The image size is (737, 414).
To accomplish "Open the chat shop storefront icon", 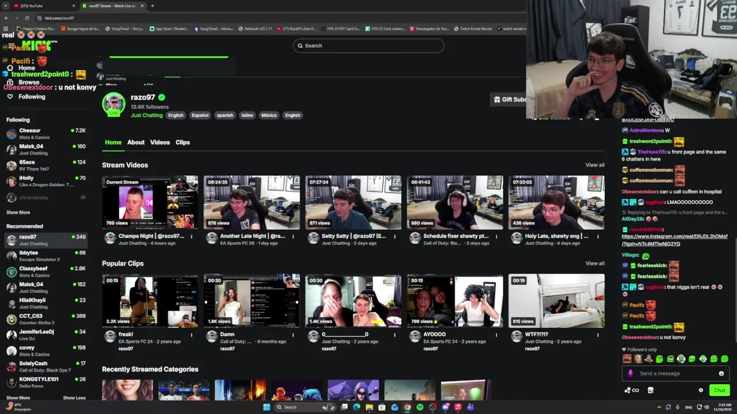I will click(651, 390).
